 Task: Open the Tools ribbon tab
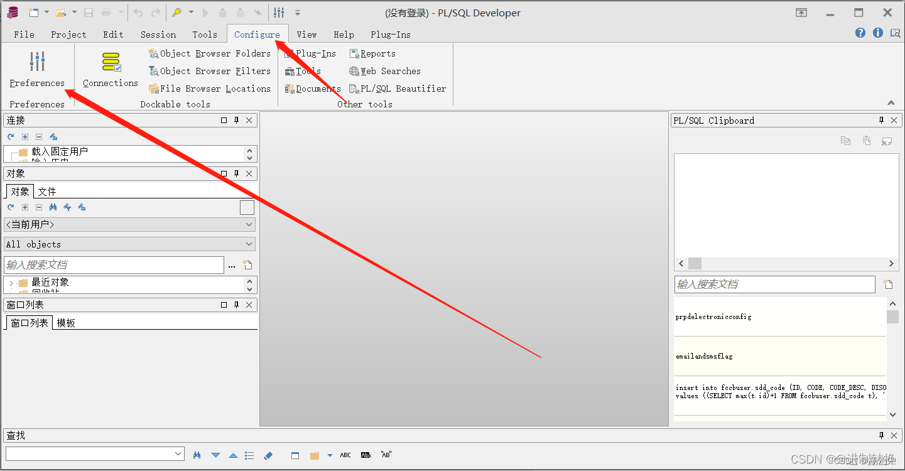(x=205, y=35)
